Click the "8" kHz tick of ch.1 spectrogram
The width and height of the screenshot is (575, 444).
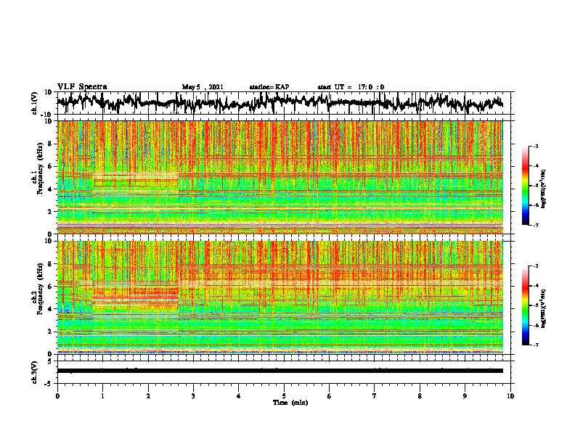(x=51, y=144)
